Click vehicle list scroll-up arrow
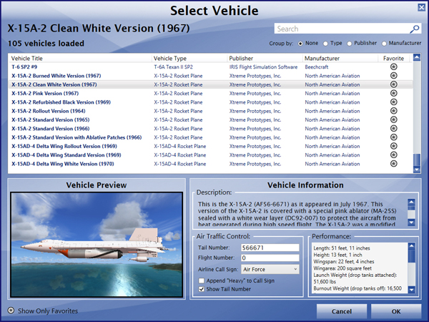This screenshot has width=429, height=322. (x=417, y=57)
